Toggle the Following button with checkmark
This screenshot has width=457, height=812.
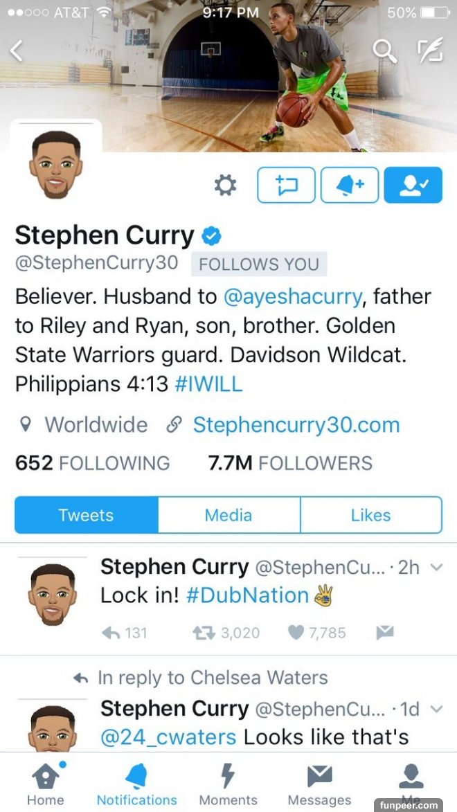click(413, 185)
